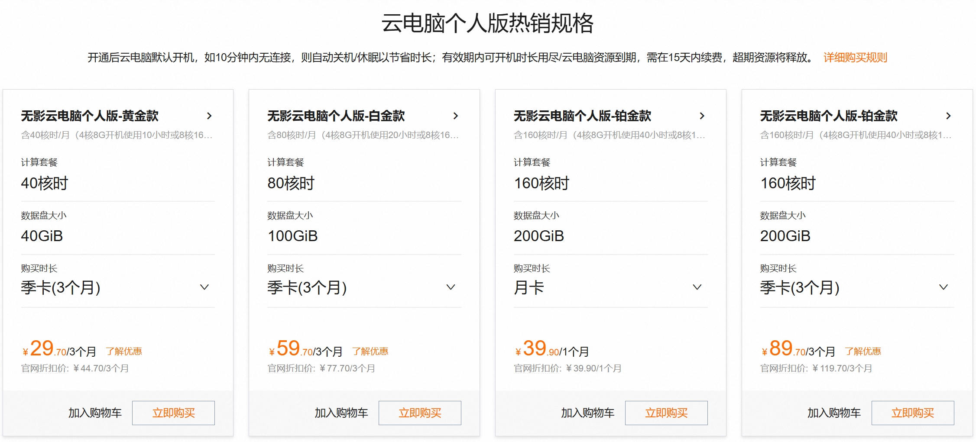This screenshot has width=976, height=442.
Task: Click the 100GiB data disk value
Action: tap(293, 236)
